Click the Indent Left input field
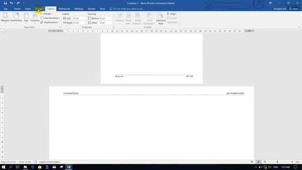Viewport: 302px width, 170px height. point(79,18)
